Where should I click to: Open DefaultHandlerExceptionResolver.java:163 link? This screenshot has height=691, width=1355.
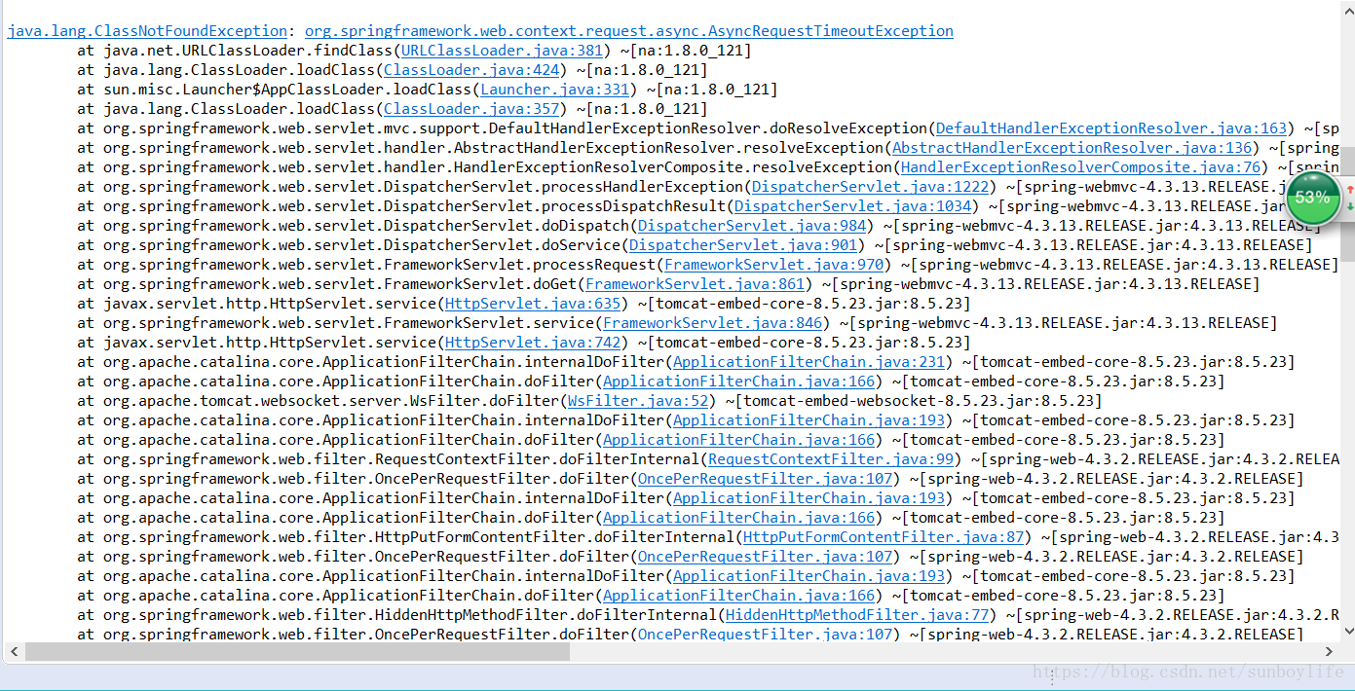click(1110, 127)
